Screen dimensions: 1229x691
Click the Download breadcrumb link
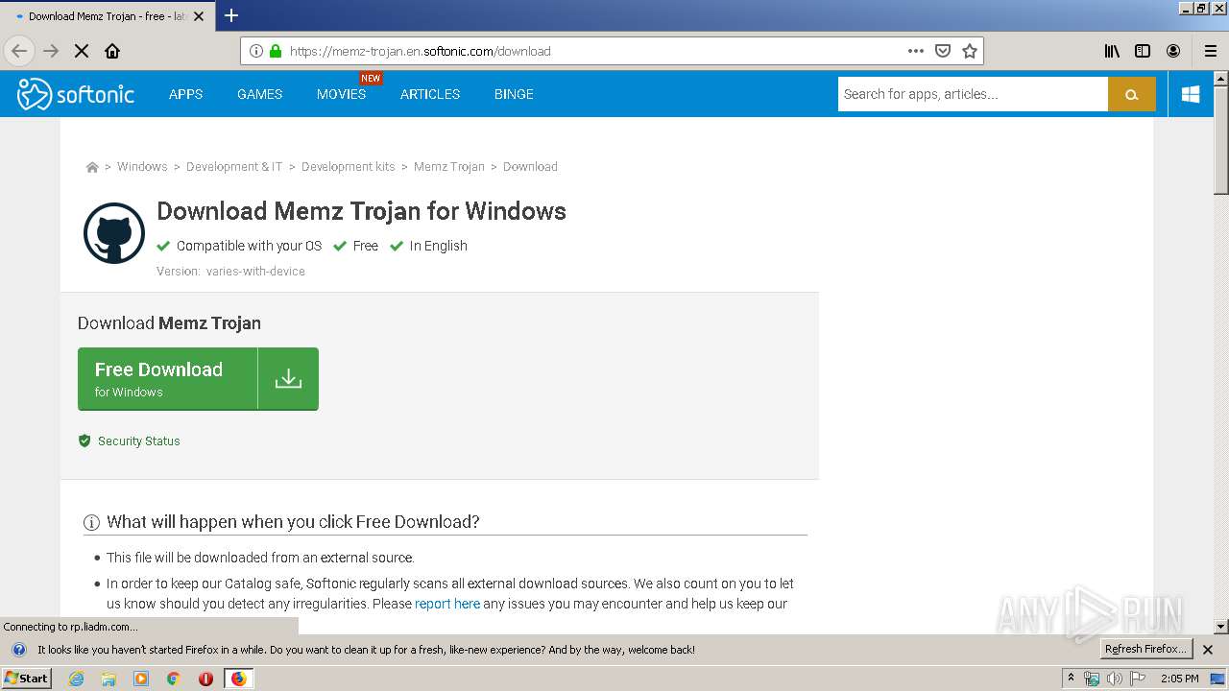[530, 167]
